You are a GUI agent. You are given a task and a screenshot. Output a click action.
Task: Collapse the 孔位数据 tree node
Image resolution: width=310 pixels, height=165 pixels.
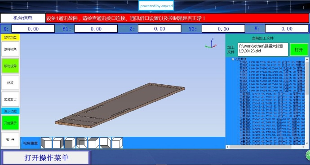(233, 59)
